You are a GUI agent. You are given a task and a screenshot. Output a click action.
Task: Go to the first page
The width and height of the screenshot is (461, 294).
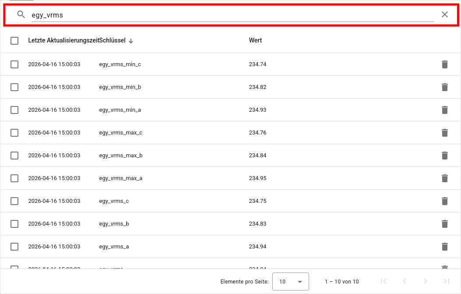click(x=384, y=281)
